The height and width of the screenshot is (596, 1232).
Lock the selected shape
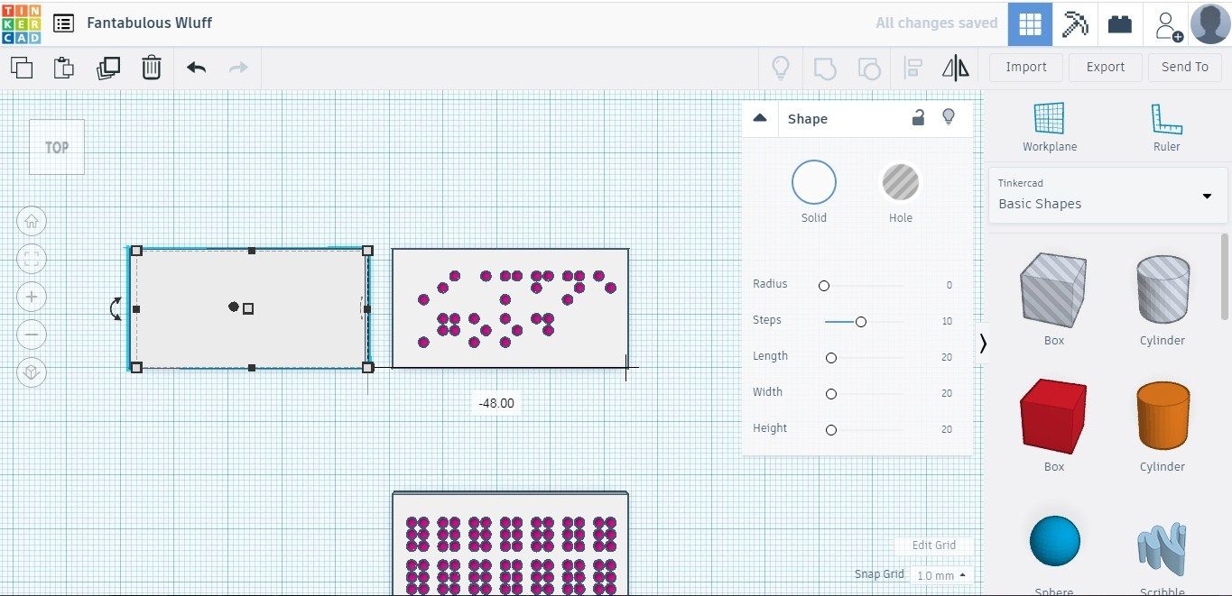[918, 118]
